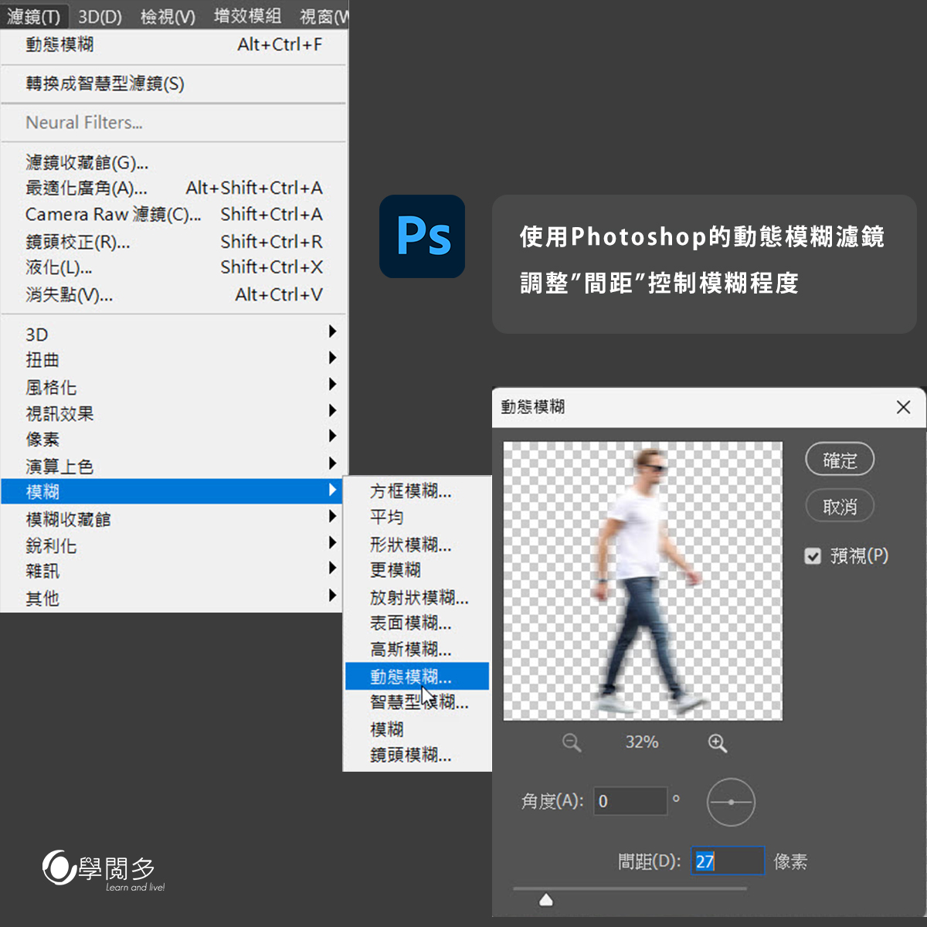Expand the 演算上色 submenu
Image resolution: width=927 pixels, height=927 pixels.
pos(174,466)
